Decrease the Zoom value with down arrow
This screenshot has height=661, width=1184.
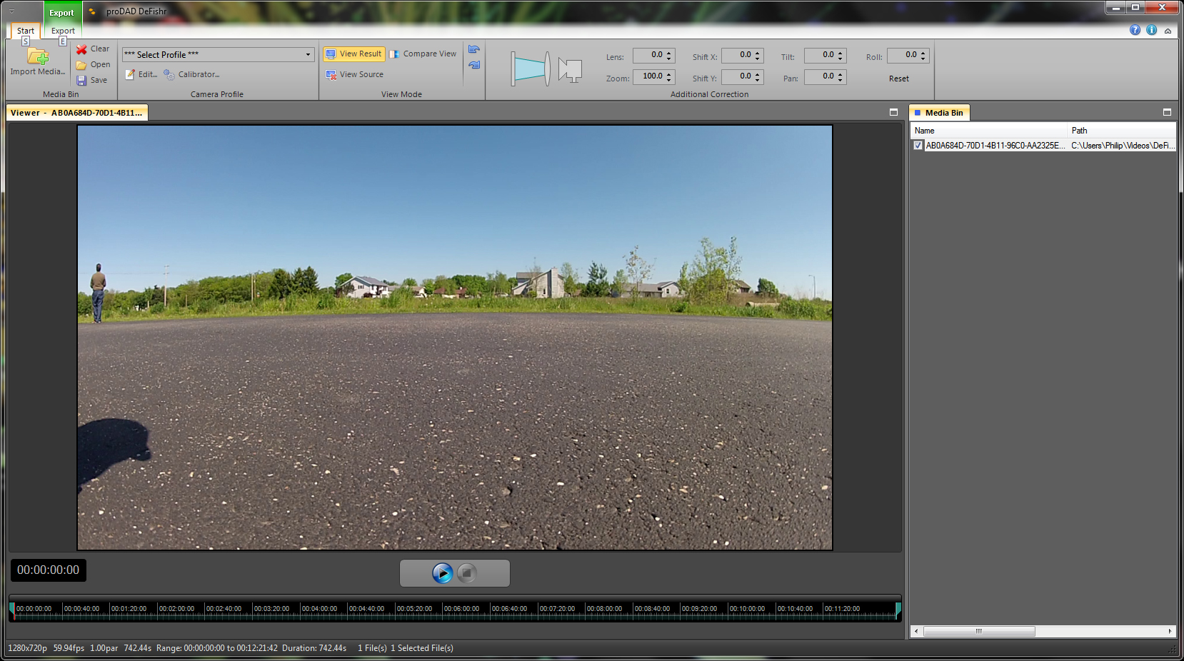(669, 80)
